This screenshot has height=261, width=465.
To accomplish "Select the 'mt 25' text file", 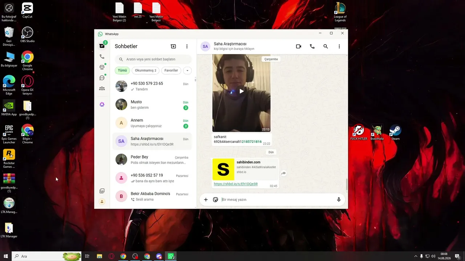I will pyautogui.click(x=138, y=11).
